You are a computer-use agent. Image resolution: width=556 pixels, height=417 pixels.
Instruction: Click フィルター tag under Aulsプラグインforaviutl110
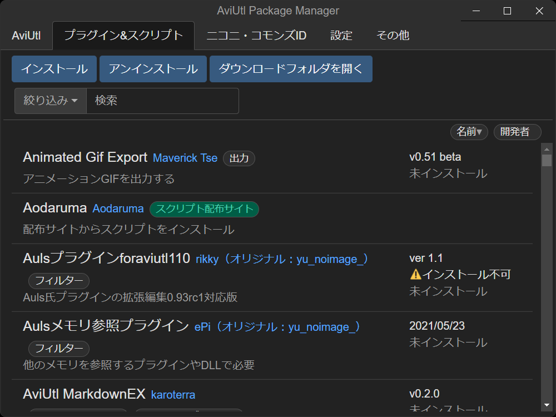tap(59, 281)
